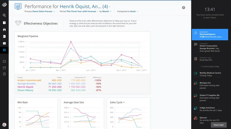
Task: Click the question mark help icon
Action: pyautogui.click(x=184, y=8)
